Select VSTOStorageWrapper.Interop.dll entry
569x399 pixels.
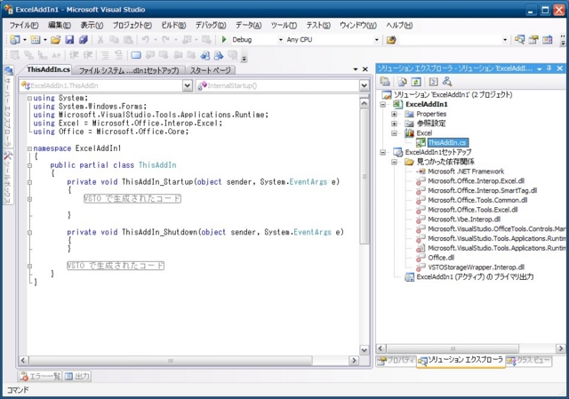[477, 267]
